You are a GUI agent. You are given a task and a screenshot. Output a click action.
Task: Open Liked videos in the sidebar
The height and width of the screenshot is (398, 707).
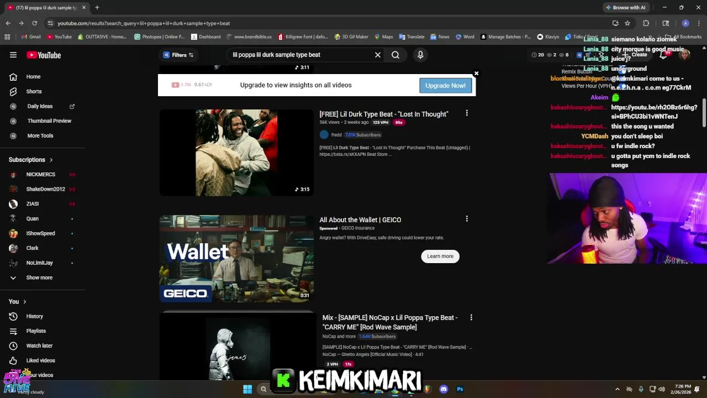click(x=41, y=360)
